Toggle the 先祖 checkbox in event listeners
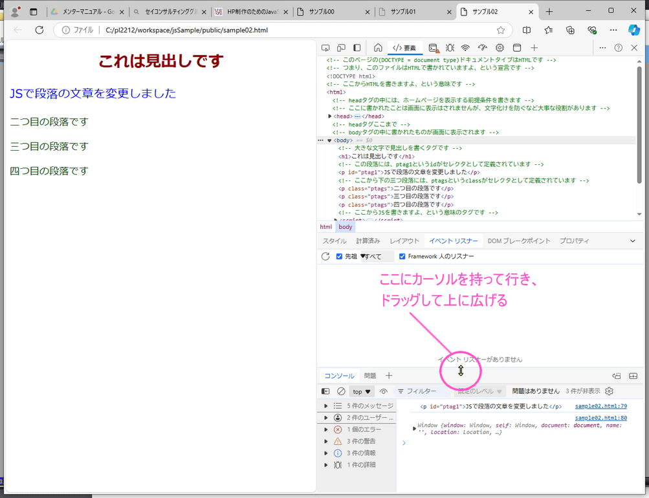Screen dimensions: 649x498 [338, 255]
